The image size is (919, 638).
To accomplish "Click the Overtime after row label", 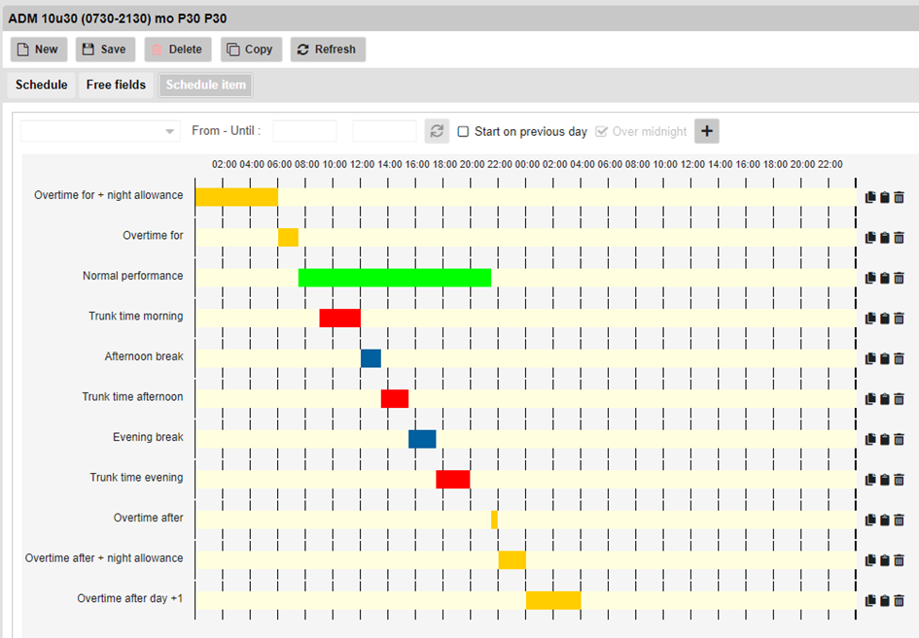I will pyautogui.click(x=148, y=518).
